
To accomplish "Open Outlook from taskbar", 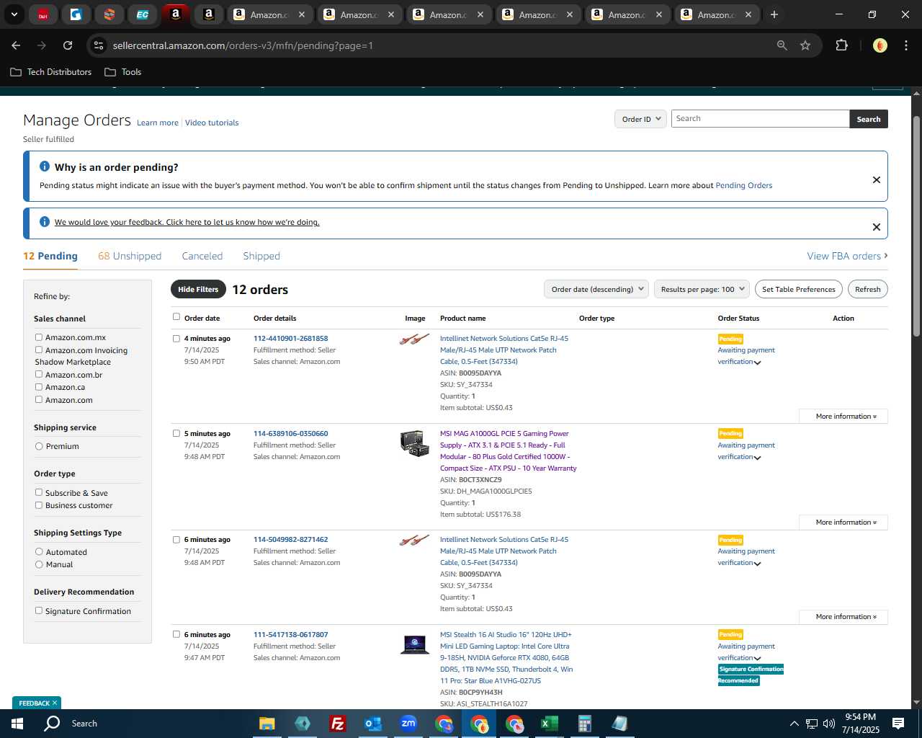I will click(372, 724).
